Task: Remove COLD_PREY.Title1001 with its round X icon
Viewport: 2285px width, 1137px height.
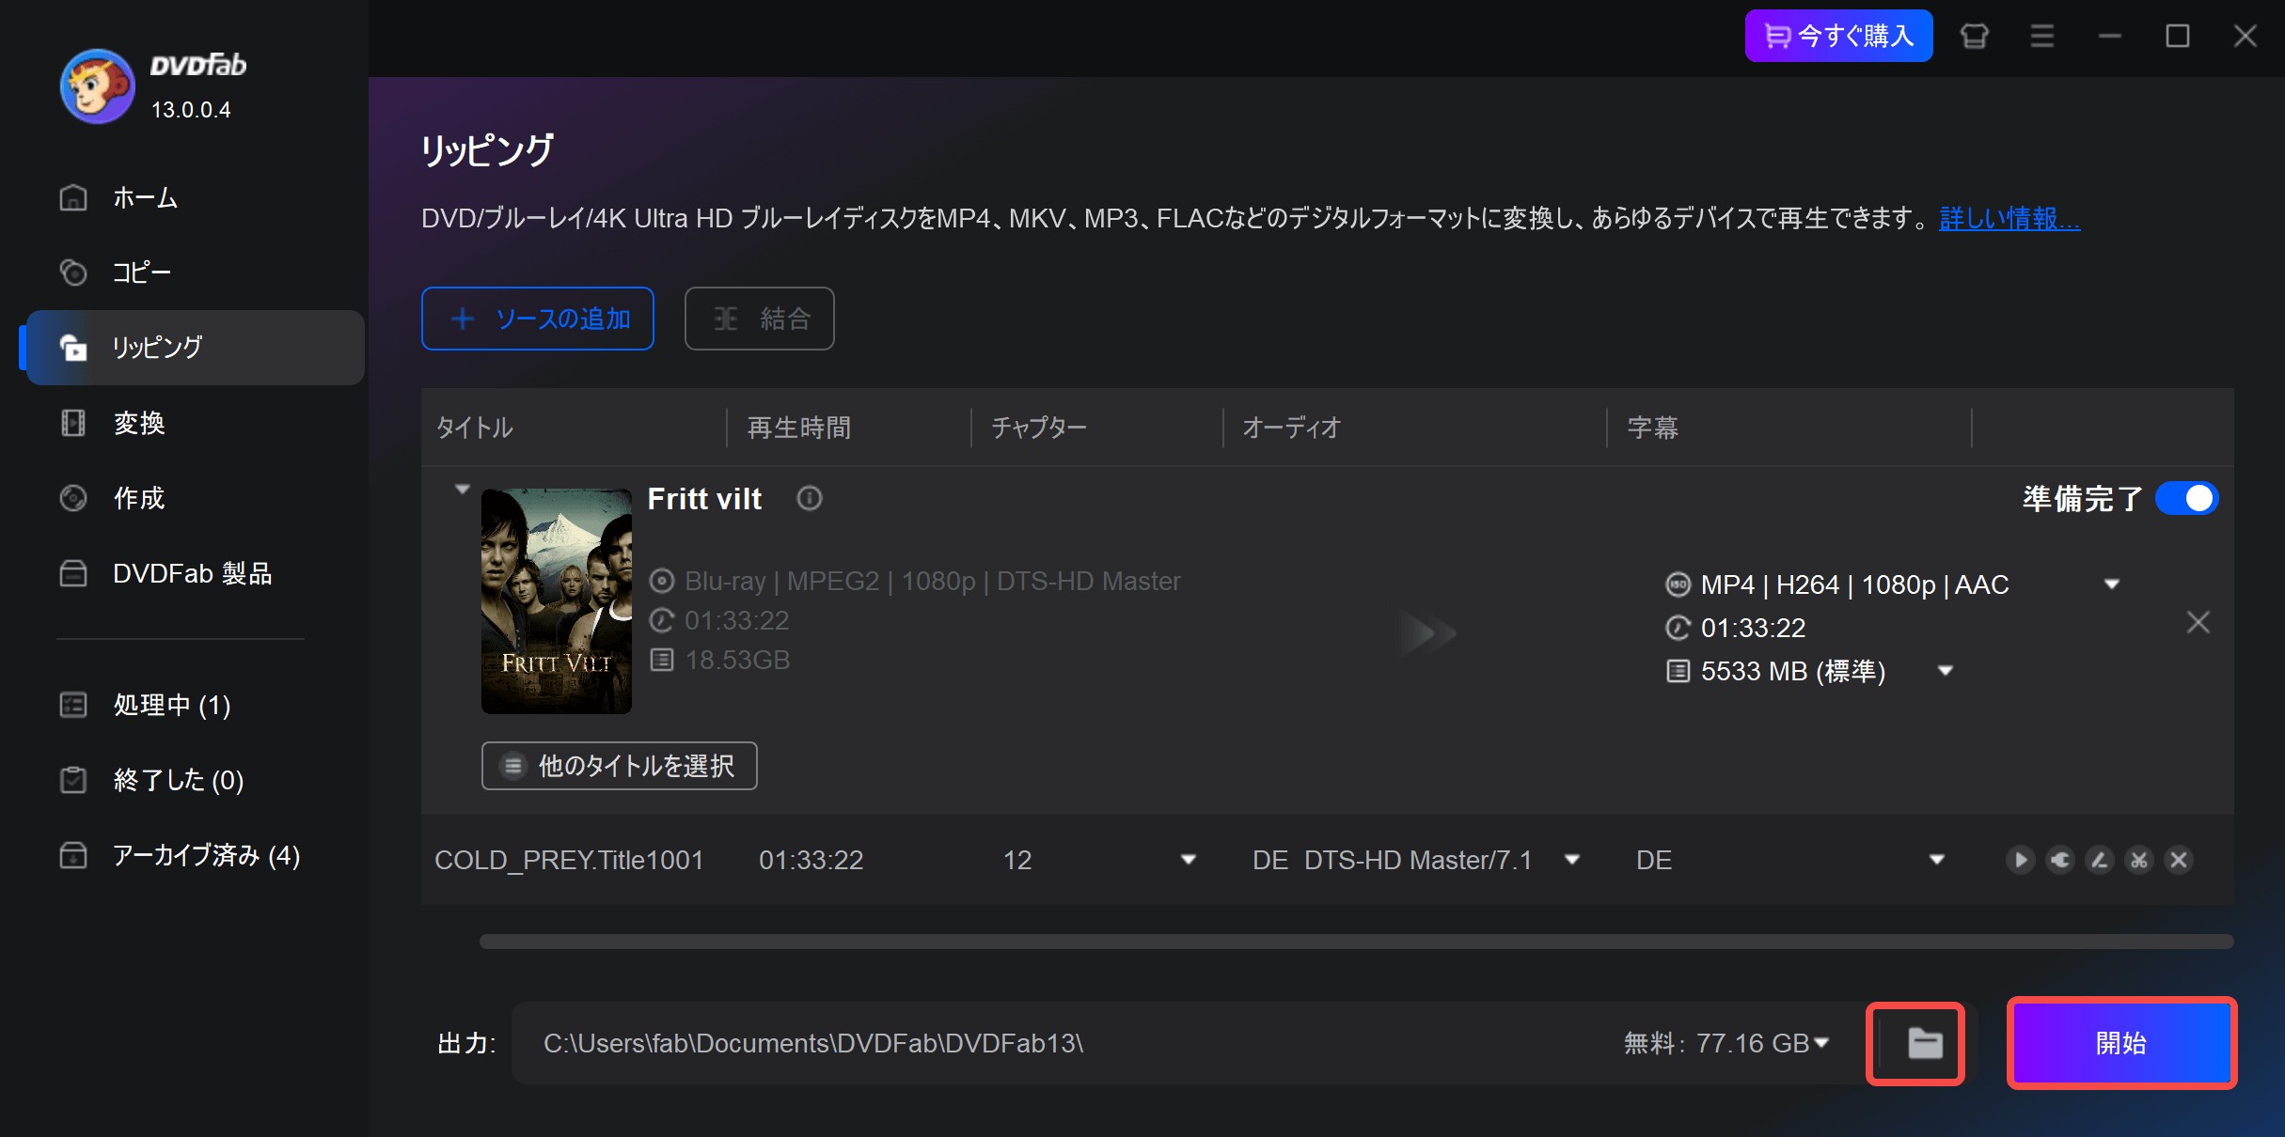Action: click(2179, 860)
